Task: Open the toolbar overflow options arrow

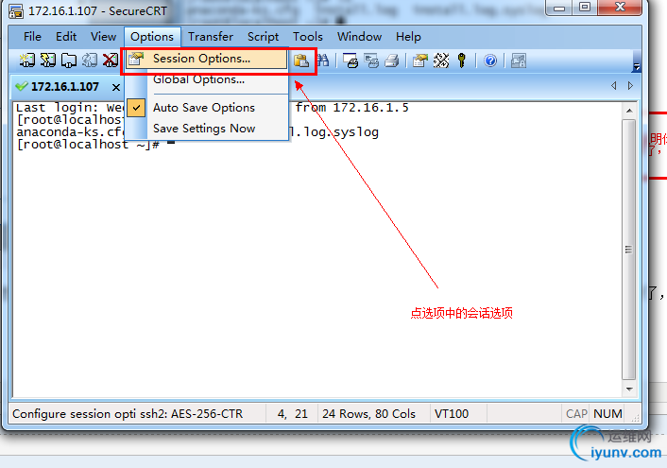Action: click(637, 67)
